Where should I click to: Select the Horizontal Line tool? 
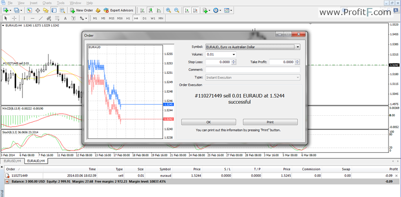(x=33, y=19)
